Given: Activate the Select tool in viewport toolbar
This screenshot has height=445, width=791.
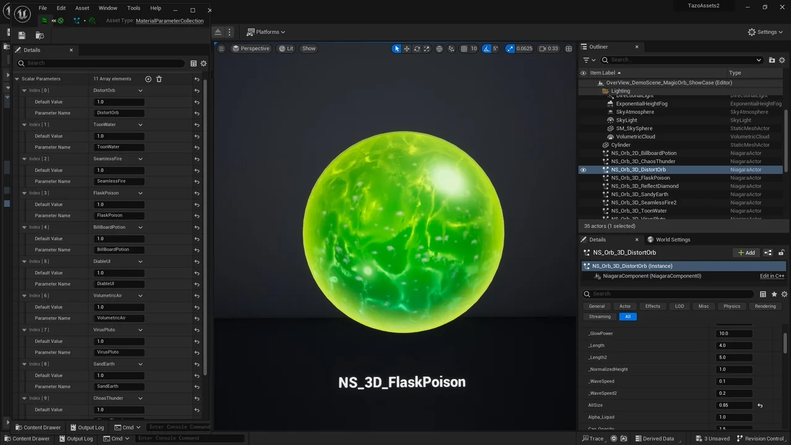Looking at the screenshot, I should click(x=397, y=48).
